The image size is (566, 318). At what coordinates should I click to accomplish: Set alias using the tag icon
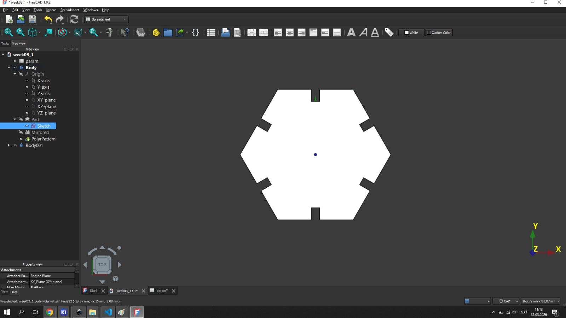pos(389,32)
